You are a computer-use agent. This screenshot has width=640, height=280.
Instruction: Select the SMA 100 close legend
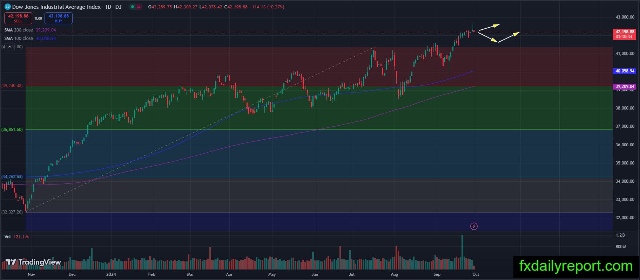coord(19,38)
